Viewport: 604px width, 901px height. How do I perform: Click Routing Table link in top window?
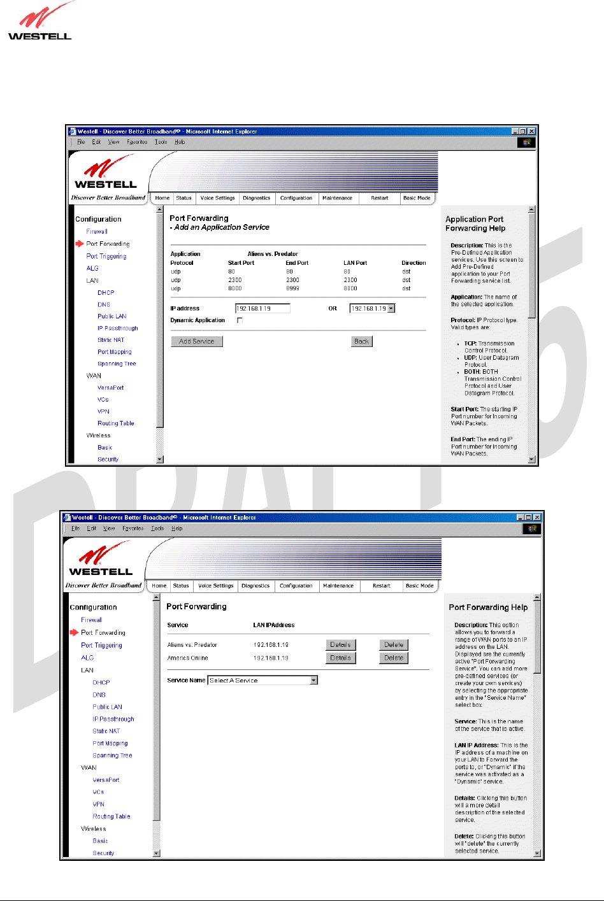click(x=116, y=423)
